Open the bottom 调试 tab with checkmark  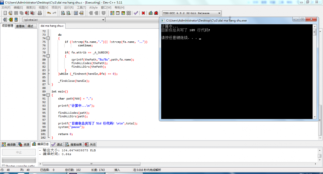point(57,144)
